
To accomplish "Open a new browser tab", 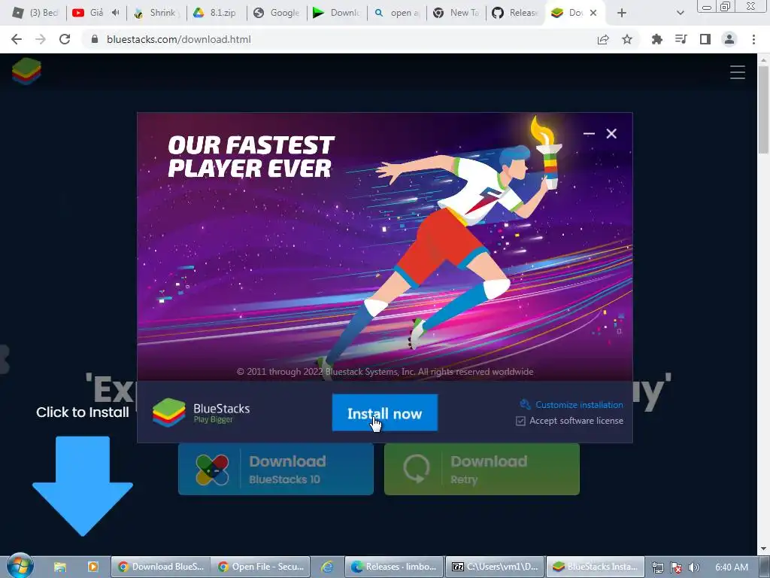I will [622, 13].
